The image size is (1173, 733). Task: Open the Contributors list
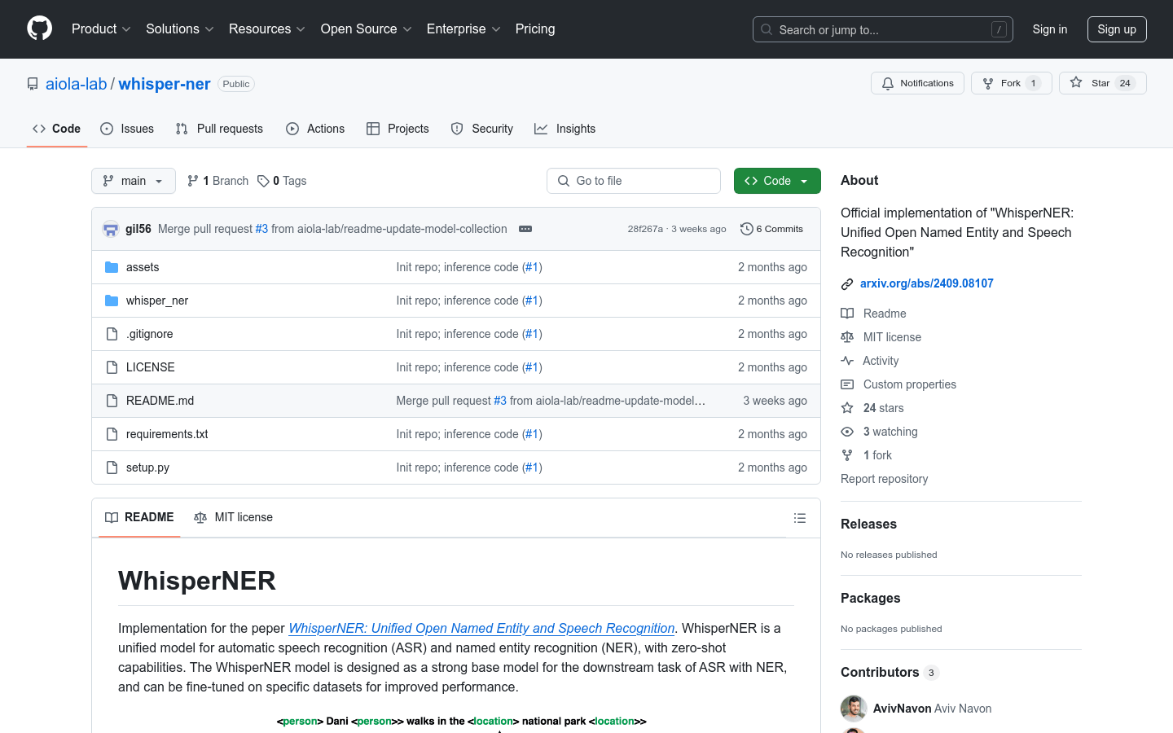[x=890, y=672]
